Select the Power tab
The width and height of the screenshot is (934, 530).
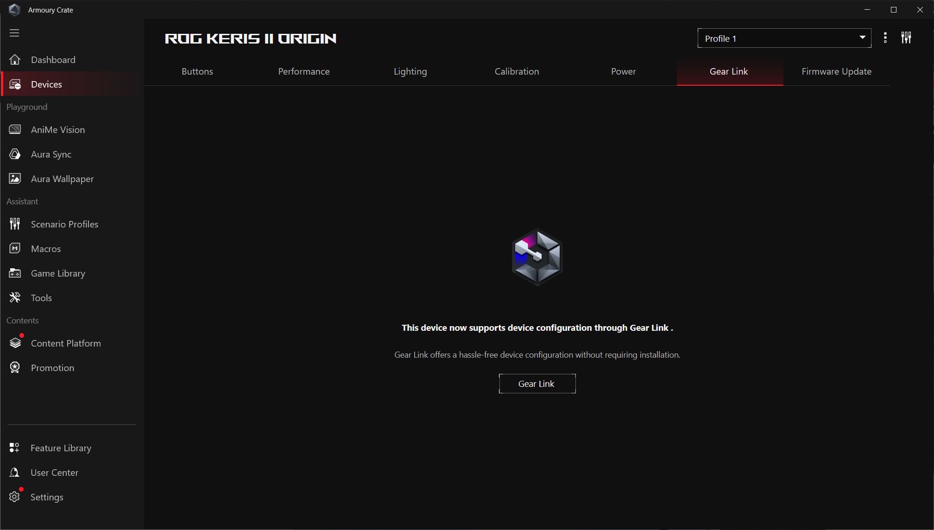[x=624, y=71]
